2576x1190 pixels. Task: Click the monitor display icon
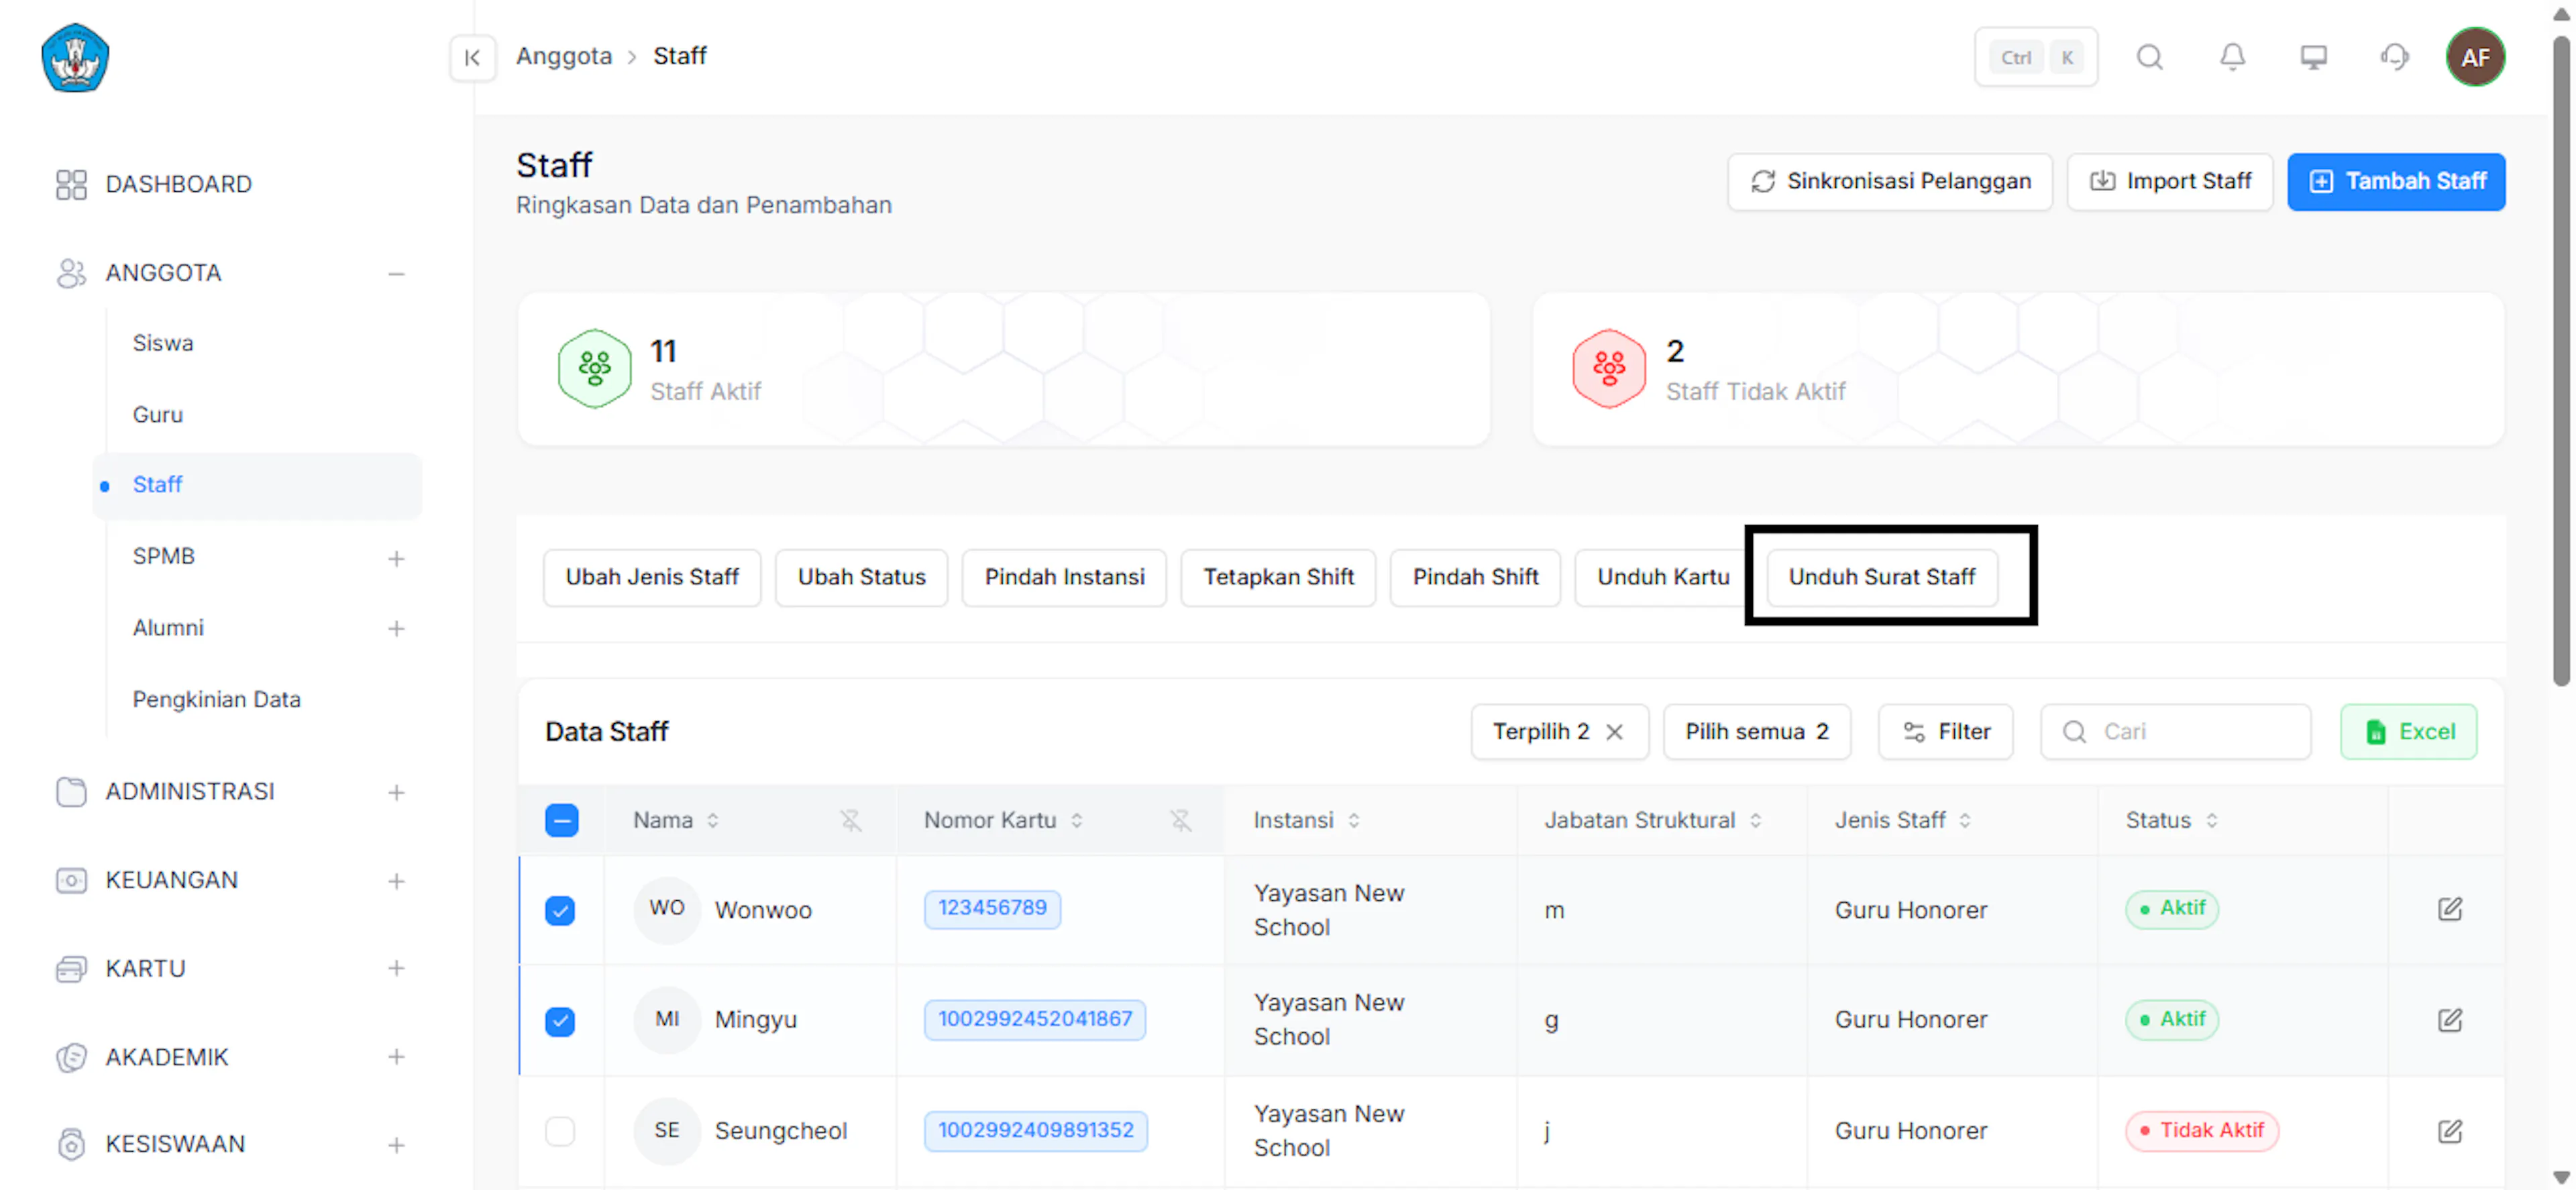click(2313, 57)
